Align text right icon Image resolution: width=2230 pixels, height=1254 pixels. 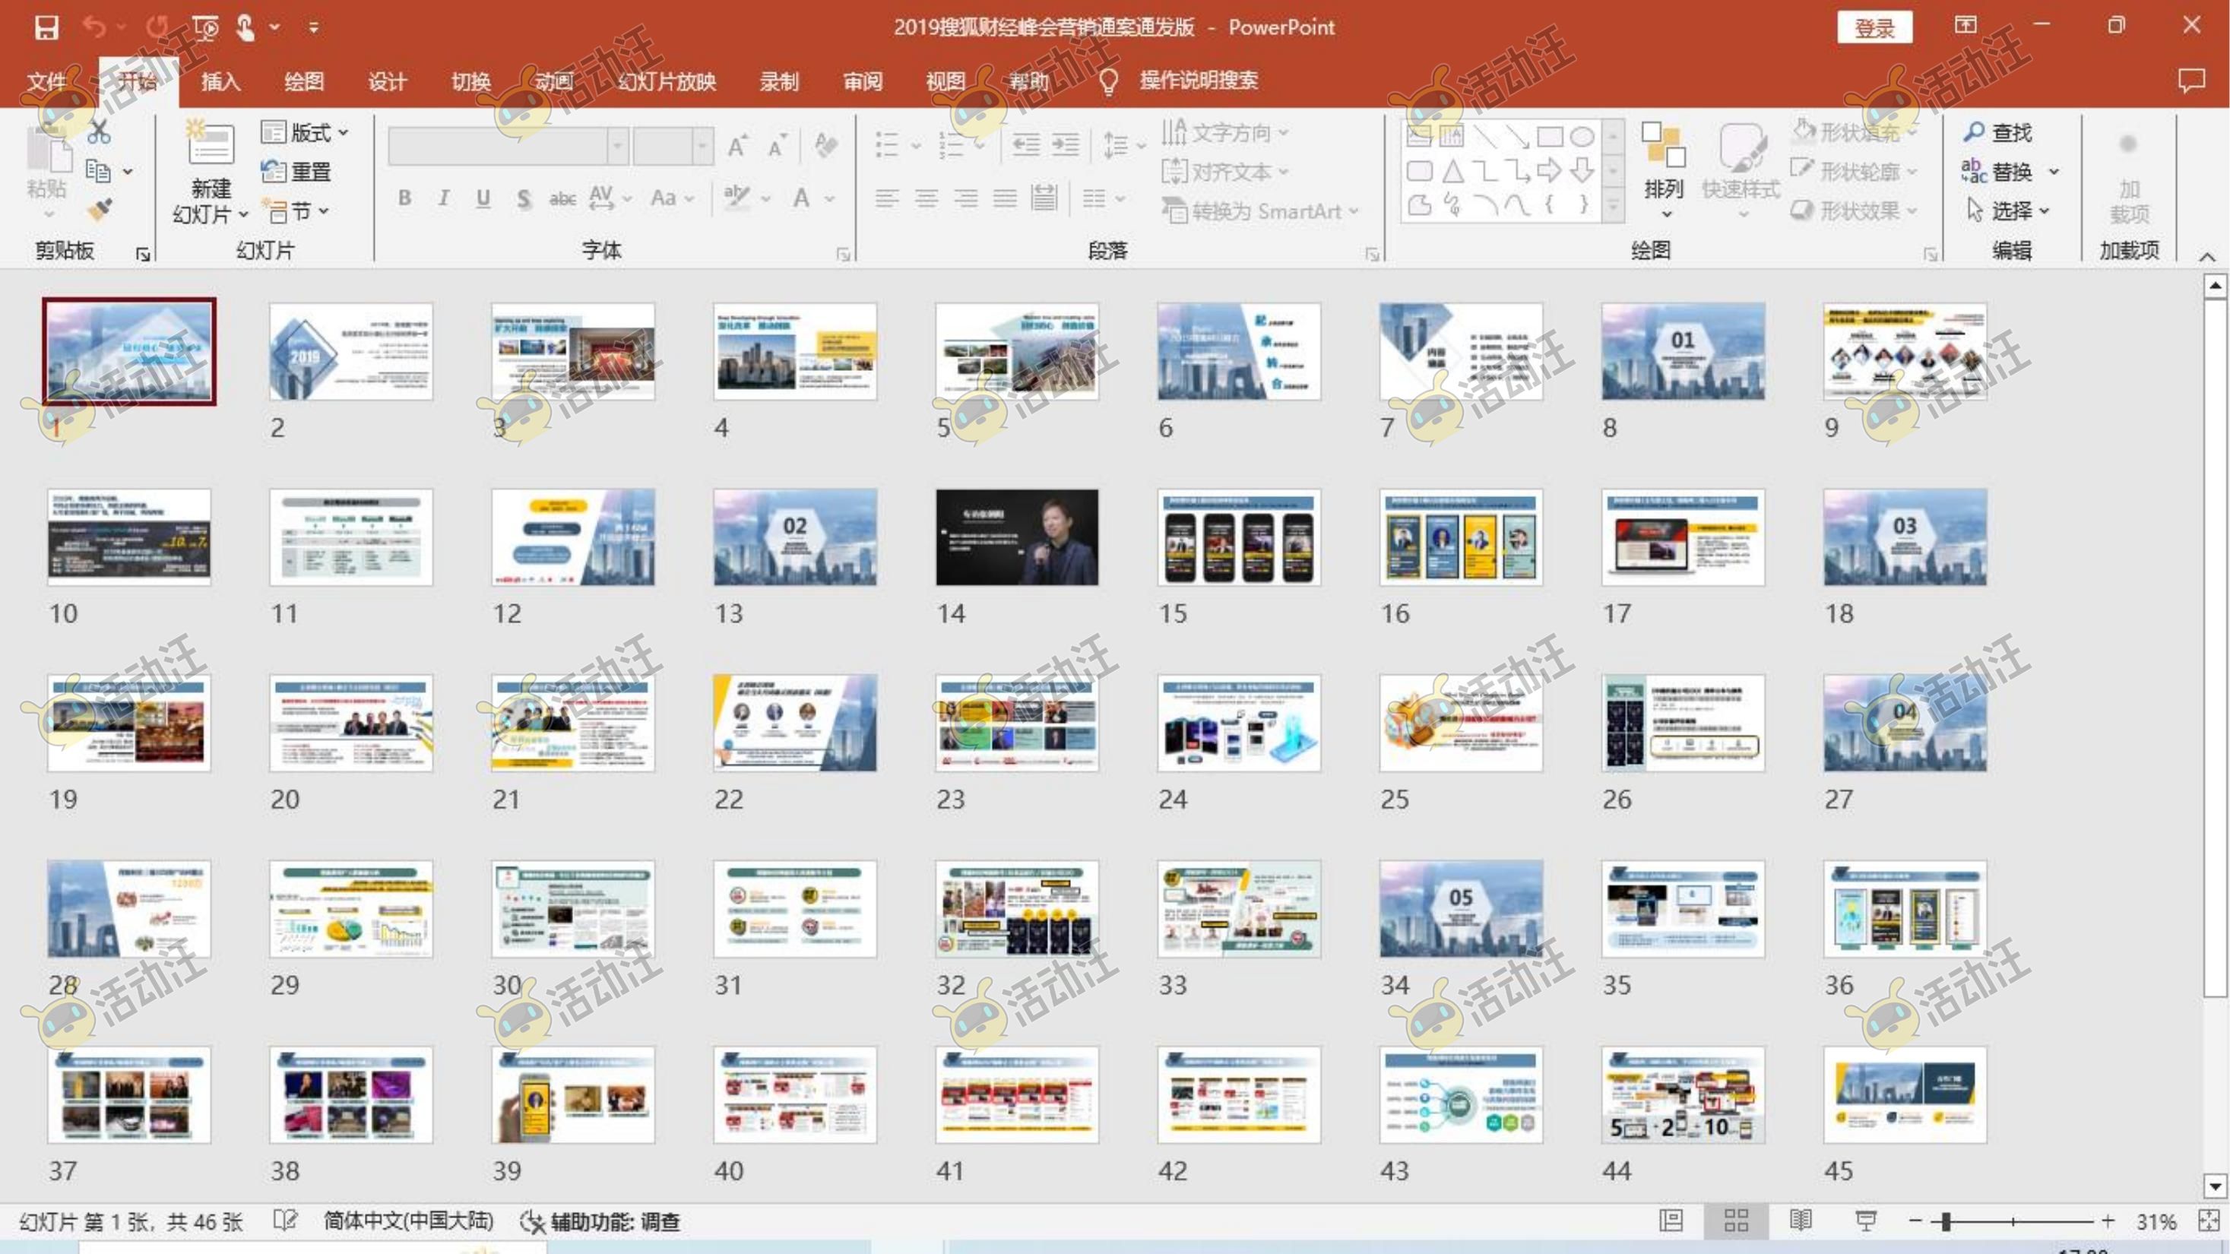pyautogui.click(x=965, y=199)
